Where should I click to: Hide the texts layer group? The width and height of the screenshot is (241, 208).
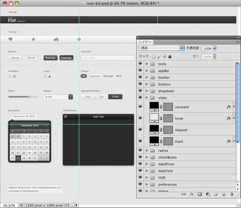(140, 63)
